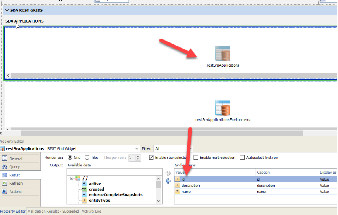Click the main canvas horizontal scrollbar
This screenshot has width=338, height=215.
click(x=162, y=133)
